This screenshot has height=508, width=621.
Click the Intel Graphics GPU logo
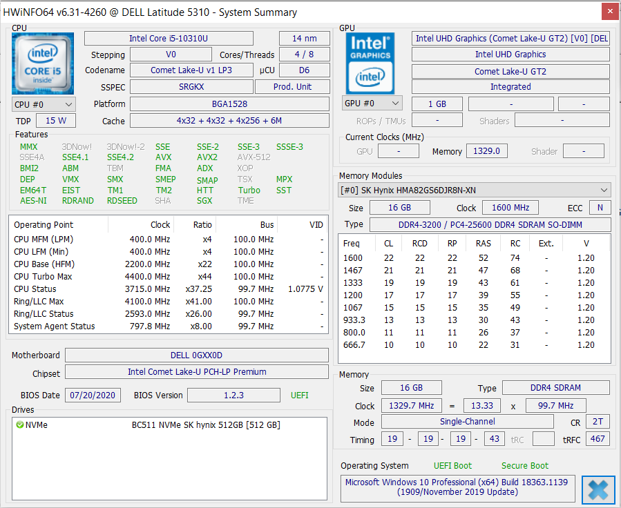[370, 63]
